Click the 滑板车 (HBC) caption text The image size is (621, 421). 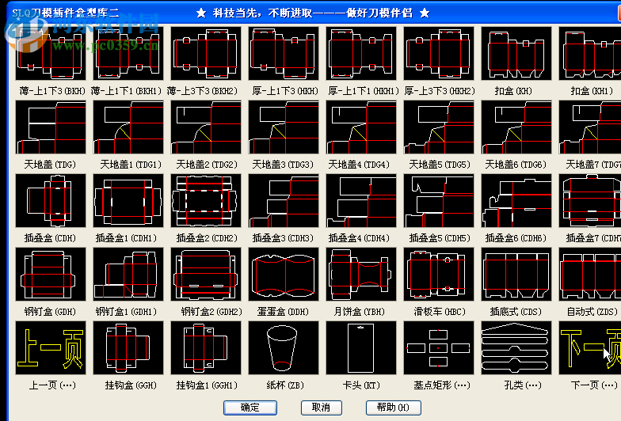point(440,312)
